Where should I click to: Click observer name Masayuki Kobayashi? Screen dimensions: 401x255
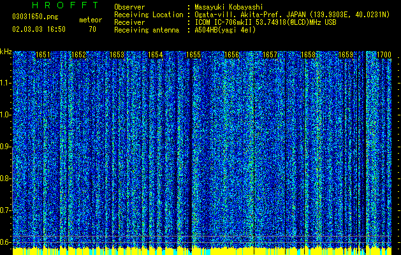229,7
